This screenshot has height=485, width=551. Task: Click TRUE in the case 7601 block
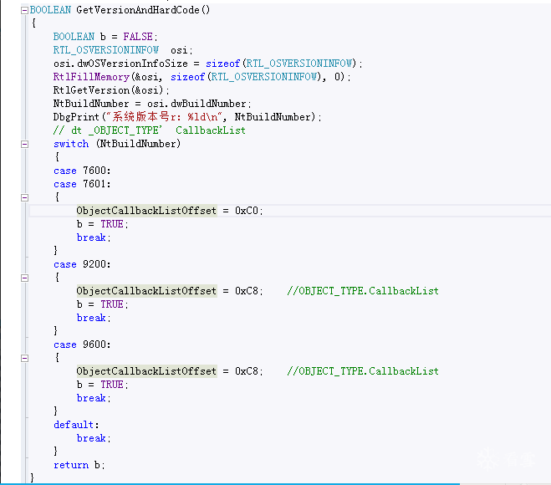click(x=112, y=224)
